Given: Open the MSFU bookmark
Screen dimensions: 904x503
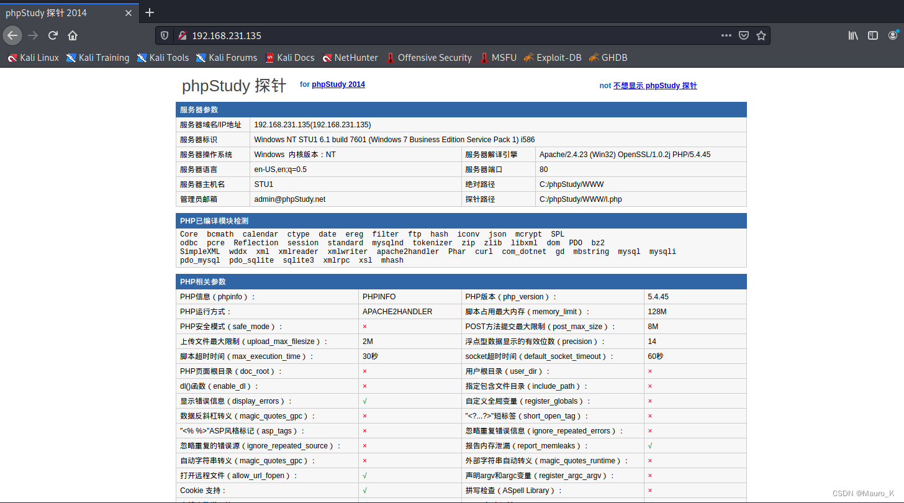Looking at the screenshot, I should pos(497,58).
